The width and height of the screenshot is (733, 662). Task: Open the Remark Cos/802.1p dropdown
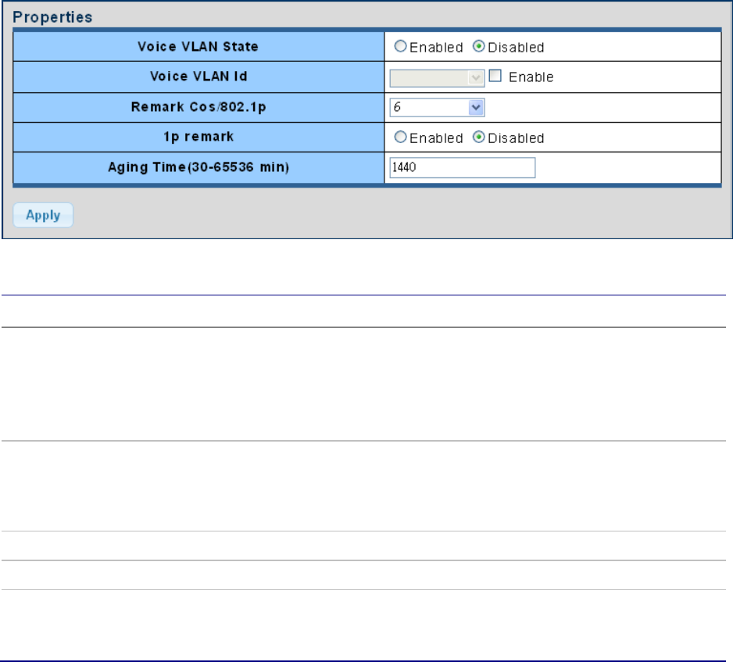(x=437, y=108)
